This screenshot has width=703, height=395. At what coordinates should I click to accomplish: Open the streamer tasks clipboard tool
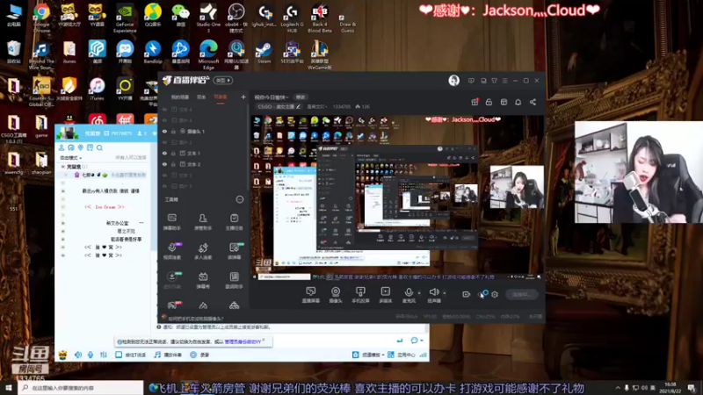pos(234,222)
